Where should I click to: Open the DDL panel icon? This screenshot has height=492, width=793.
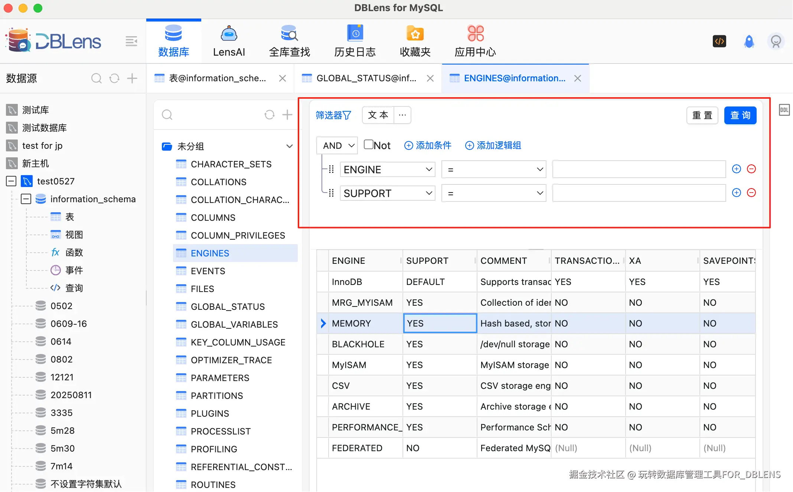(784, 110)
